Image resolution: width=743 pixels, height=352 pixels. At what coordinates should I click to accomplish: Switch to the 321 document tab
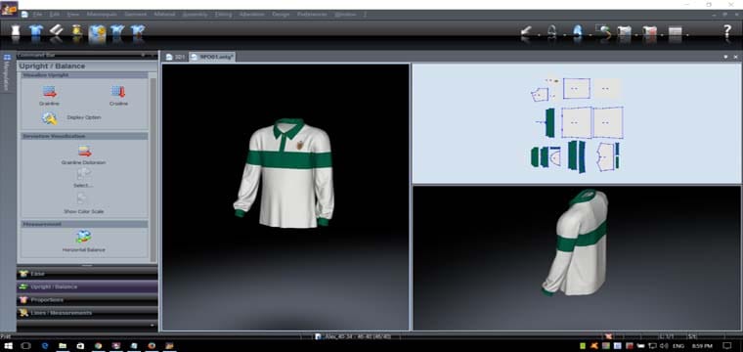click(175, 57)
